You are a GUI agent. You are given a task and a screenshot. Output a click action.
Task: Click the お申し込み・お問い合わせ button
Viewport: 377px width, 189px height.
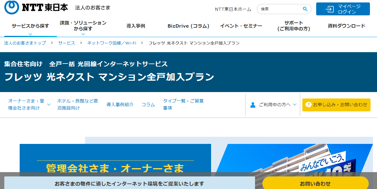(336, 105)
